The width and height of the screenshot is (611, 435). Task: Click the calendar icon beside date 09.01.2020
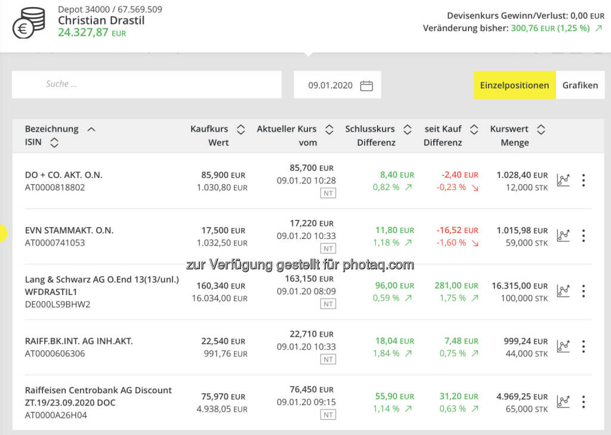pos(366,86)
